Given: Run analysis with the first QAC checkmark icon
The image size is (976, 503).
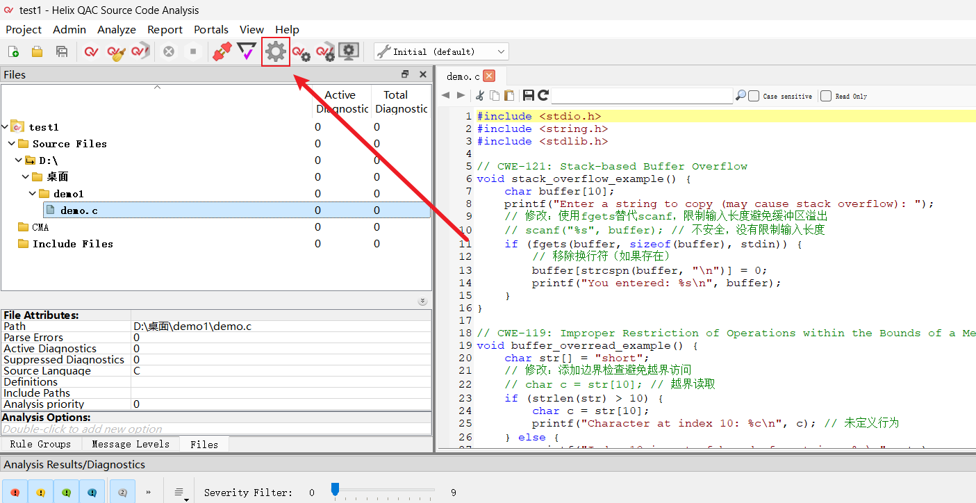Looking at the screenshot, I should [x=91, y=51].
